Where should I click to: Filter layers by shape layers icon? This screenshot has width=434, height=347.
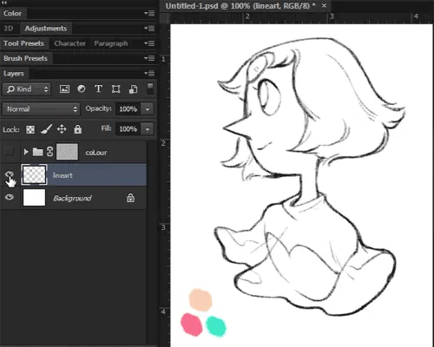(115, 88)
